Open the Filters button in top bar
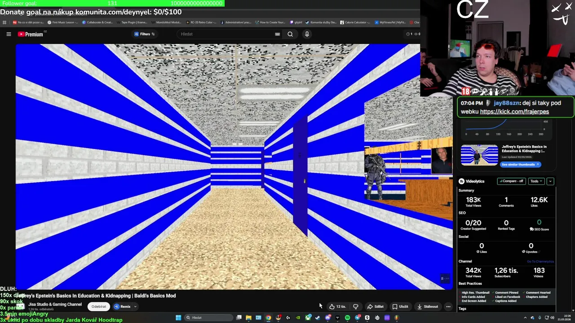This screenshot has width=575, height=323. [144, 34]
